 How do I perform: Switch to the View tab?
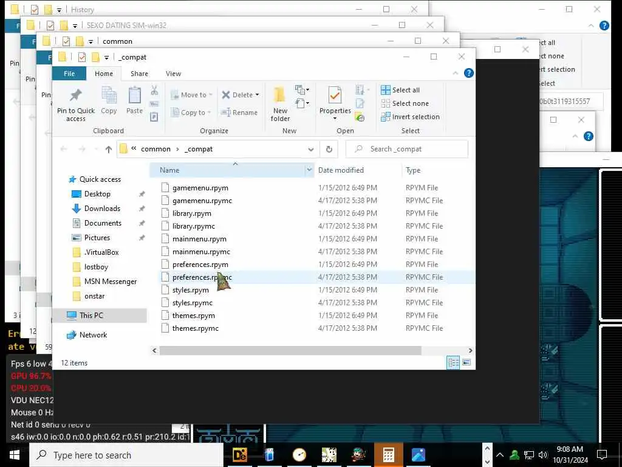click(173, 74)
